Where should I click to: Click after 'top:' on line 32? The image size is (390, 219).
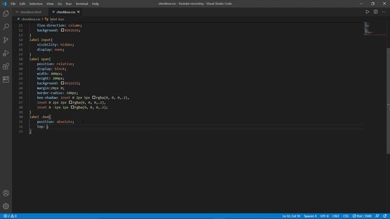(x=48, y=127)
